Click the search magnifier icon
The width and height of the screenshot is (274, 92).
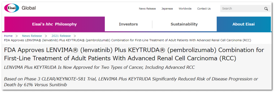click(266, 9)
